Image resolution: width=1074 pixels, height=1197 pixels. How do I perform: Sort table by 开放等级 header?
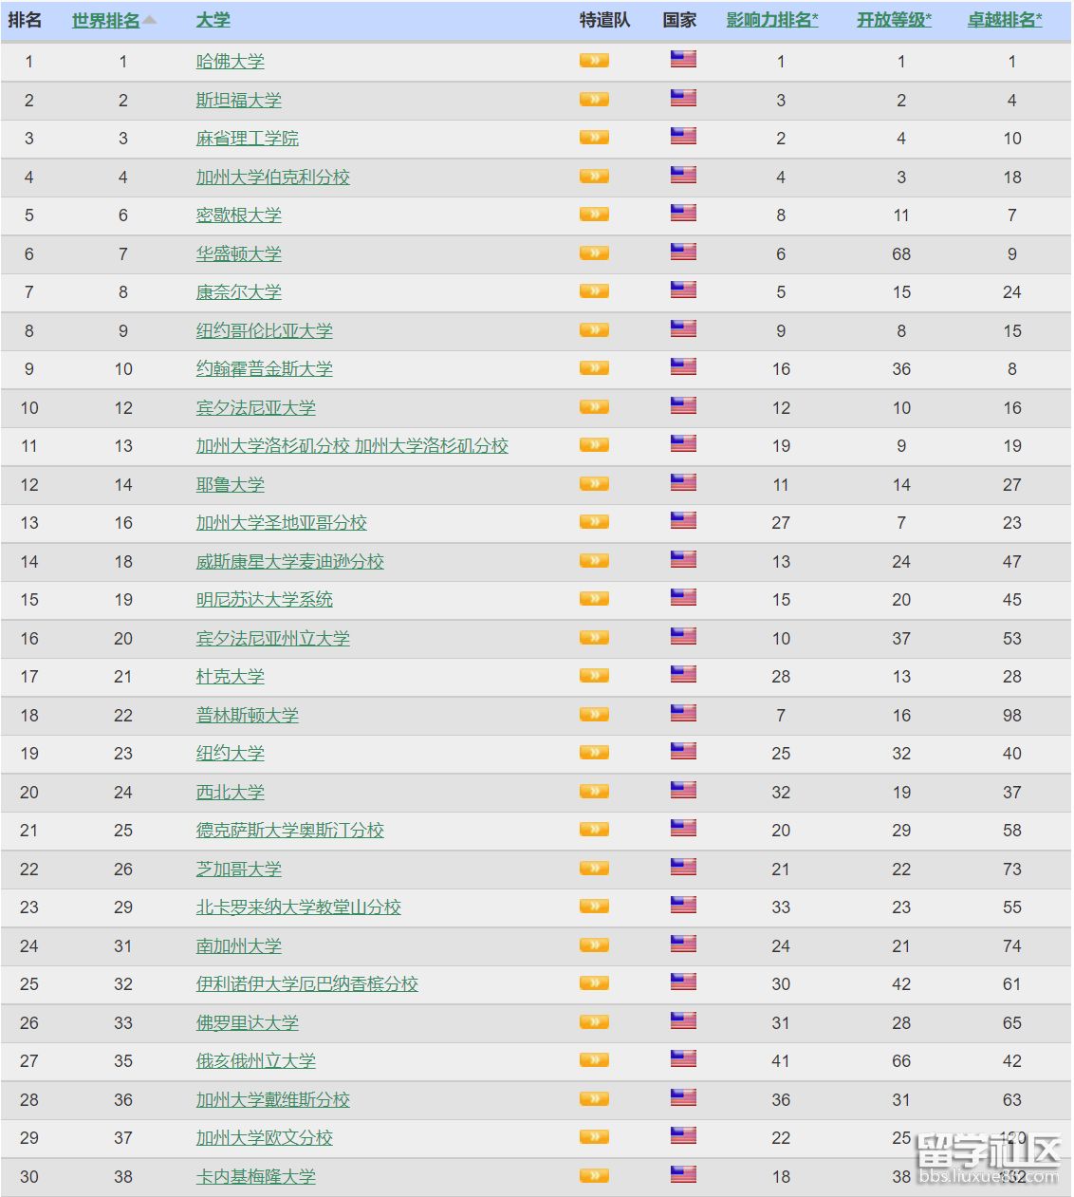[894, 20]
